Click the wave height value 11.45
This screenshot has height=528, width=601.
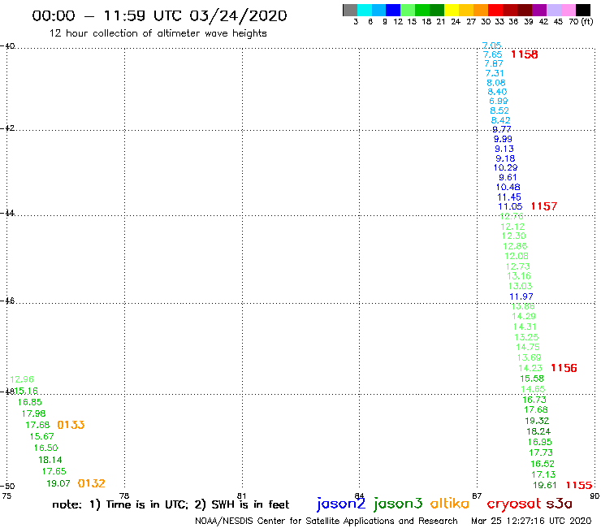click(509, 197)
